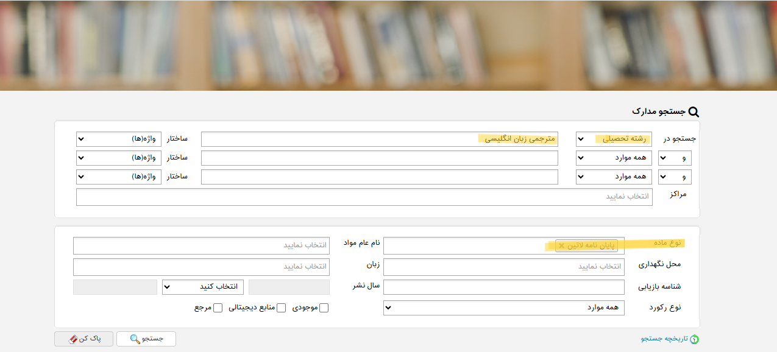Click the magnifier icon on the جستجو button

coord(135,339)
